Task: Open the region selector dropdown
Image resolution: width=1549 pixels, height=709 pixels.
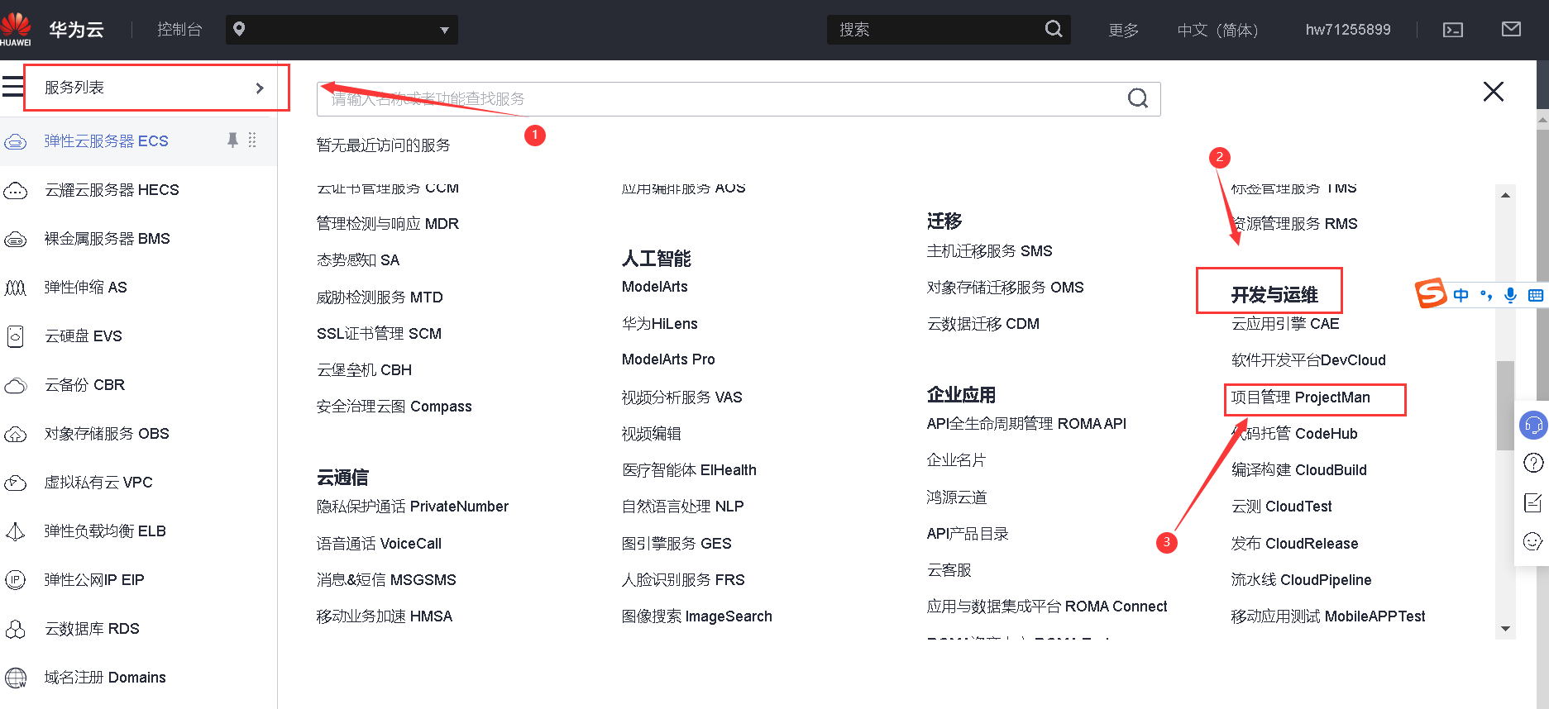Action: click(x=342, y=30)
